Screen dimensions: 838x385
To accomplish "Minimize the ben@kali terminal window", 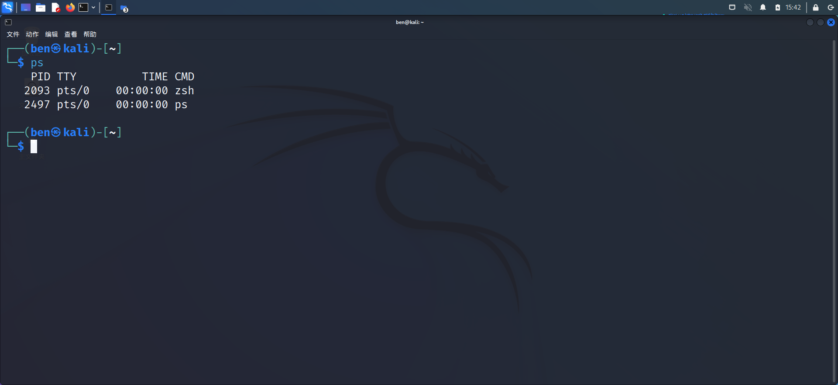I will coord(810,22).
